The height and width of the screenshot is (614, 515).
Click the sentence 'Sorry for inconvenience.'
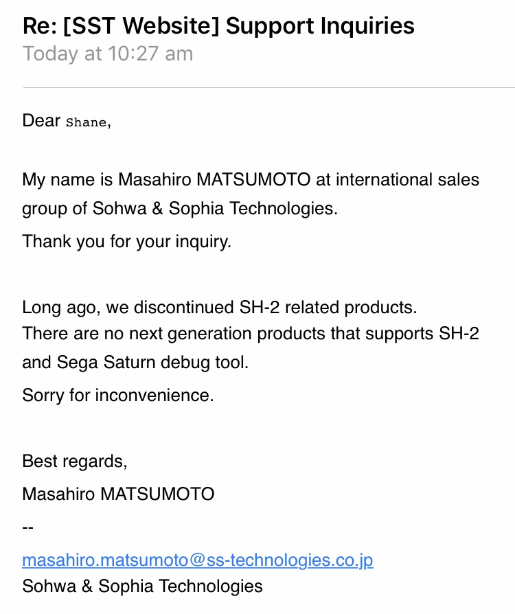click(x=118, y=395)
